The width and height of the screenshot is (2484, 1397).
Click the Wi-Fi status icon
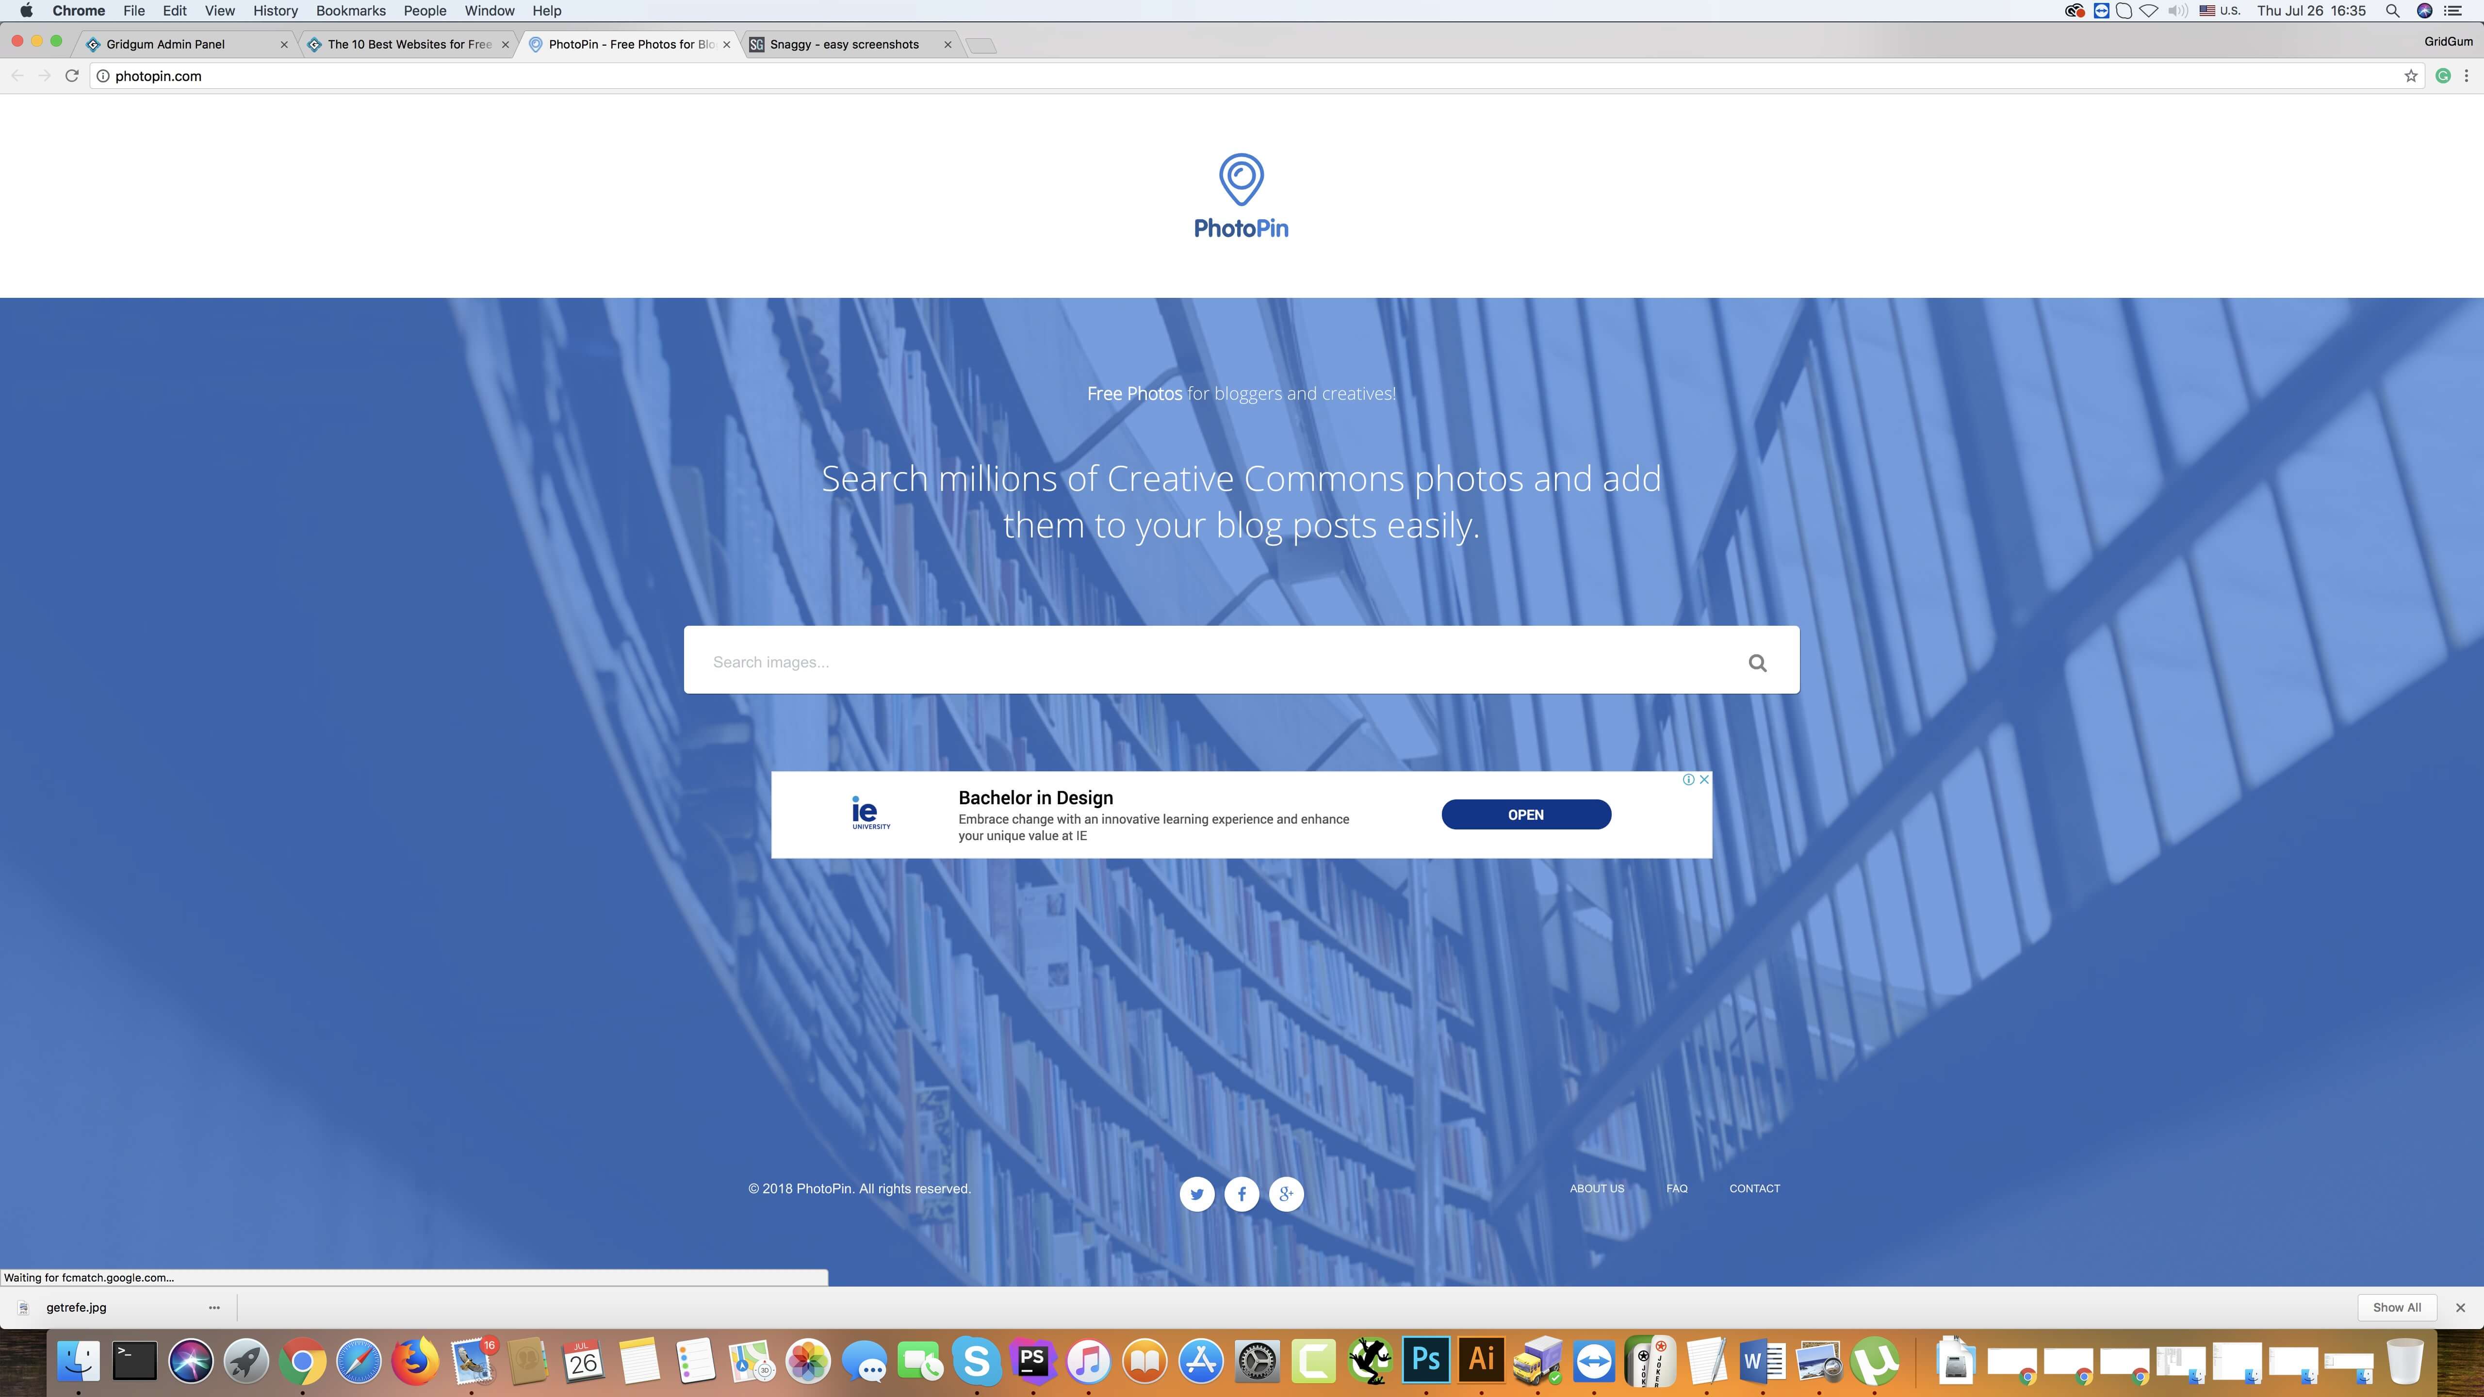2149,11
